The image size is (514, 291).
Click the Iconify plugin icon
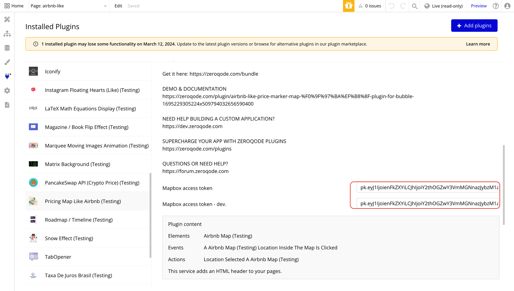[x=33, y=71]
